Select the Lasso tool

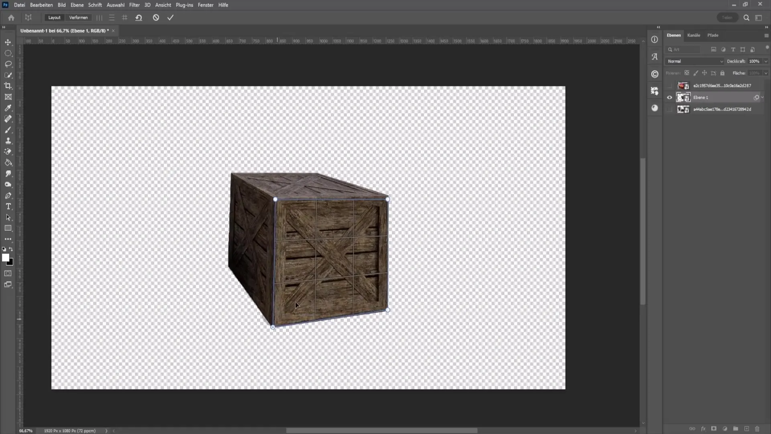[x=8, y=64]
